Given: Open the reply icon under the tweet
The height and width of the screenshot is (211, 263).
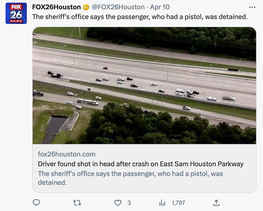Looking at the screenshot, I should [x=36, y=203].
